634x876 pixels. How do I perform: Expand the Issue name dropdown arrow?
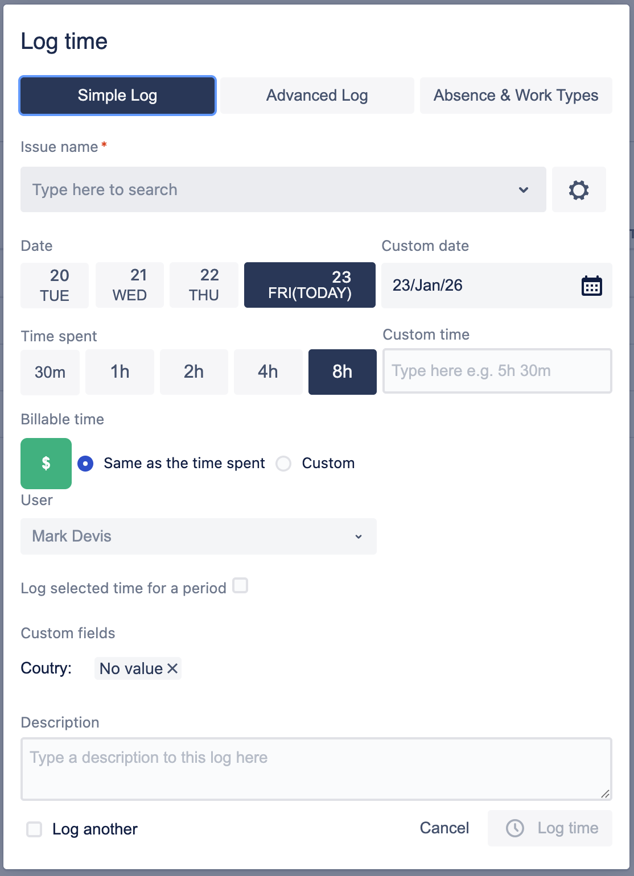(524, 189)
